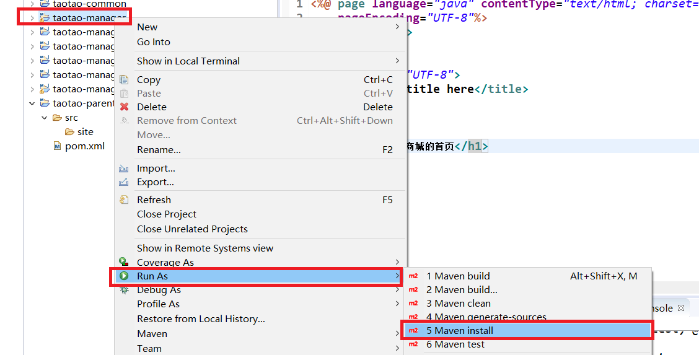Click the Remove from Context icon
699x355 pixels.
(124, 121)
